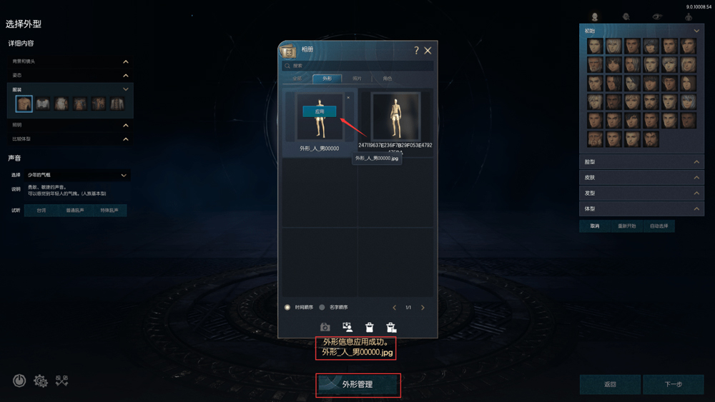Click the camera screenshot icon in album
The width and height of the screenshot is (715, 402).
tap(325, 327)
